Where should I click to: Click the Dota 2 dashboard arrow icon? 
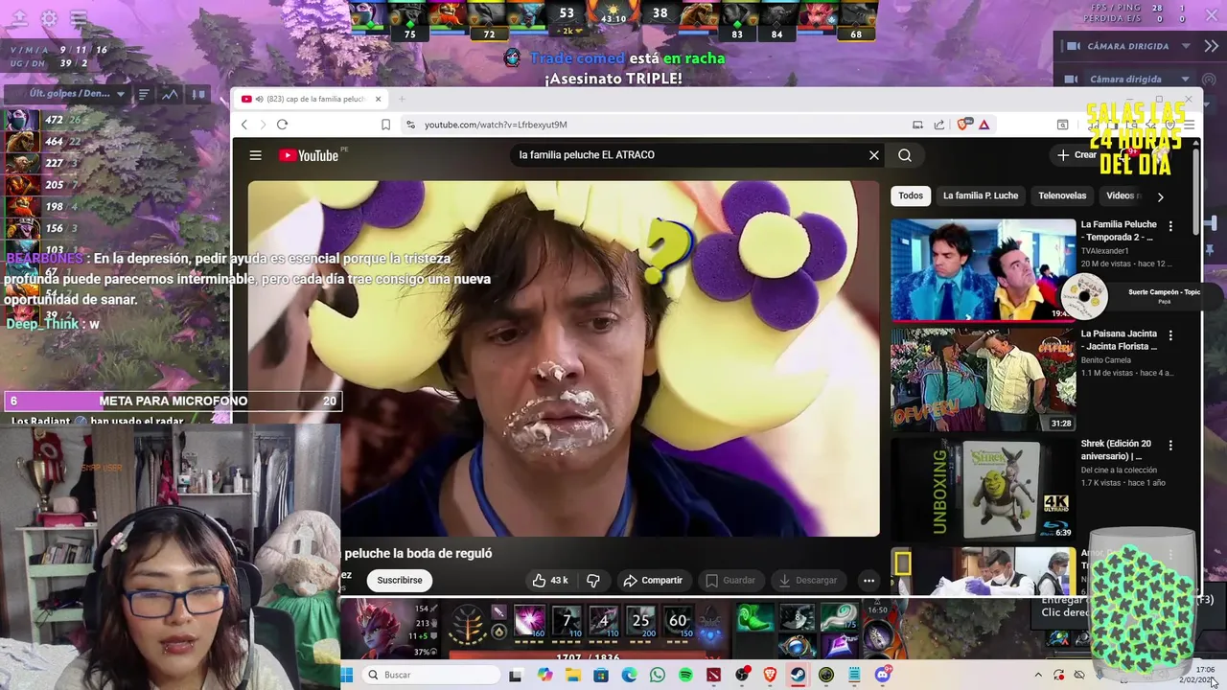click(x=19, y=18)
